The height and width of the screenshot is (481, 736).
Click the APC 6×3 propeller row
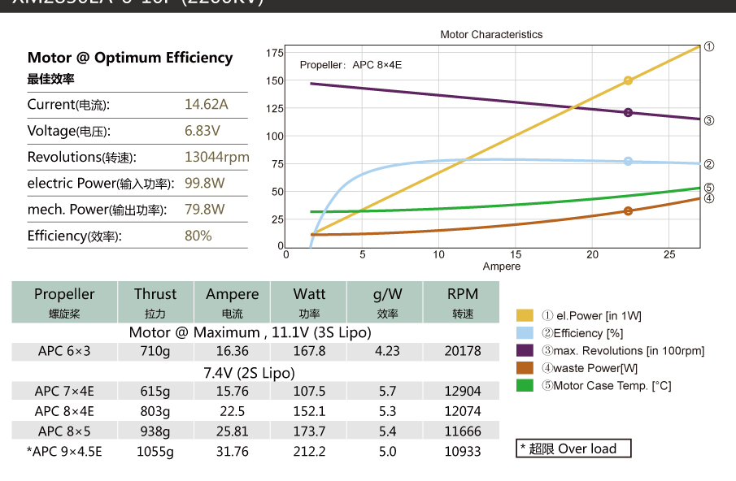tap(255, 351)
